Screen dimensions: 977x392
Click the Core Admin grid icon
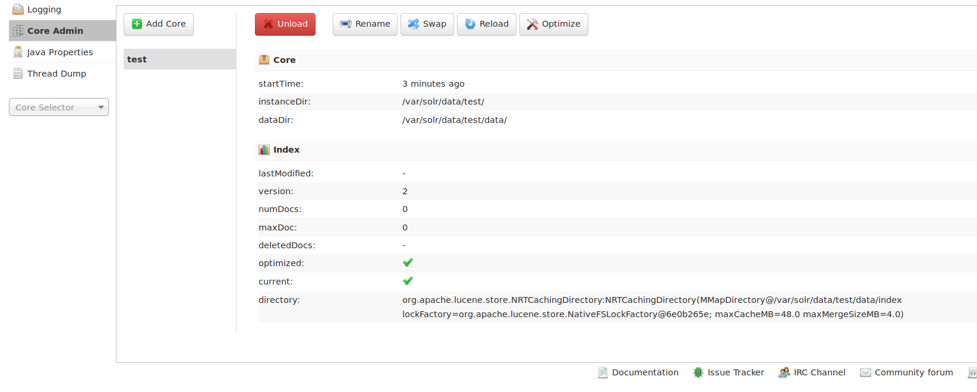point(18,31)
